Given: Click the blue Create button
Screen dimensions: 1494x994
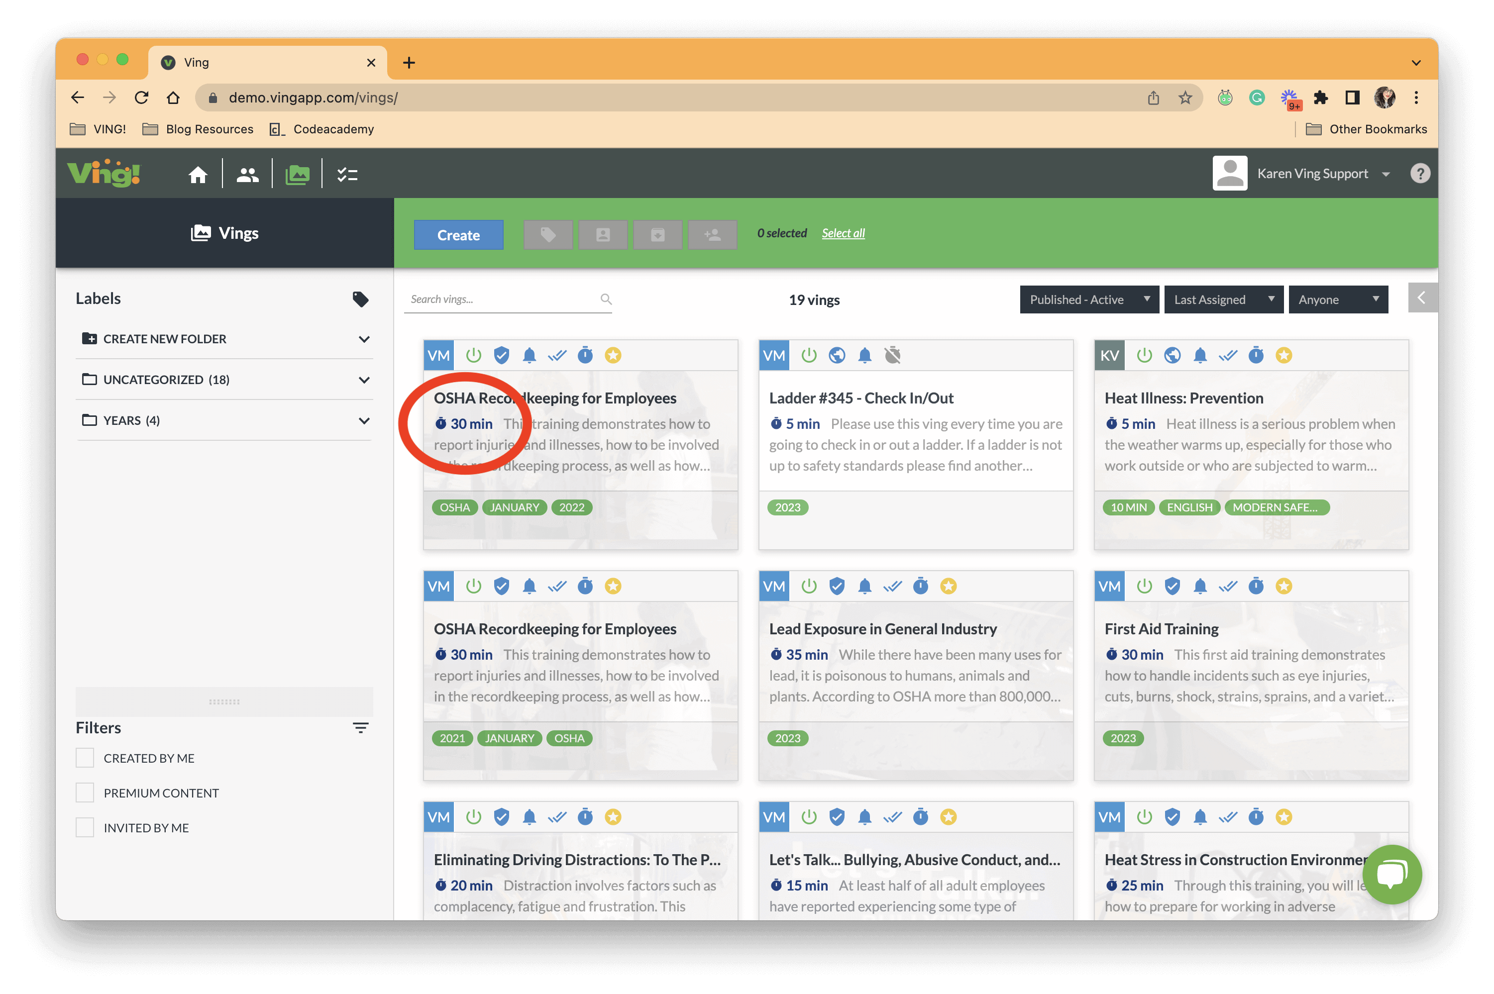Looking at the screenshot, I should [x=458, y=235].
